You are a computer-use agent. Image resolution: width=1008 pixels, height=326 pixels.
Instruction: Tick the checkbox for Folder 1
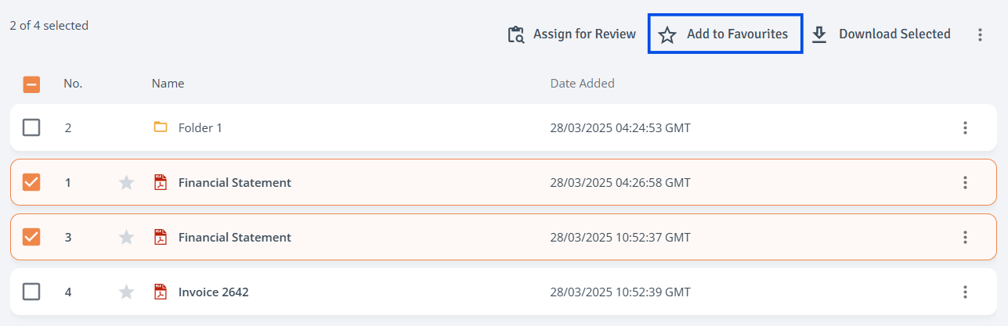[31, 127]
